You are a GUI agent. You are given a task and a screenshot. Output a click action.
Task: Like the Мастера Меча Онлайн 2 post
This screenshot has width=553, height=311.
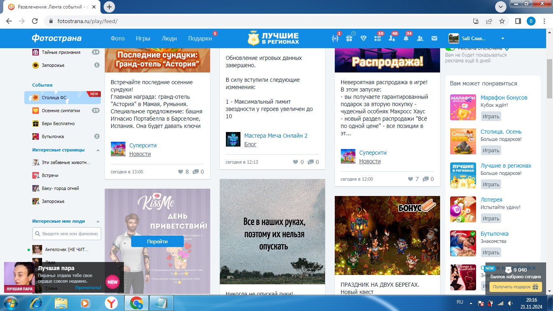click(x=296, y=162)
